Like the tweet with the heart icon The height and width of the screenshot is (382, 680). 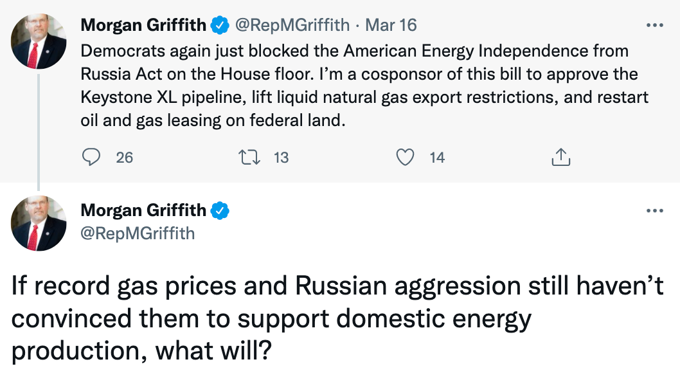coord(405,157)
